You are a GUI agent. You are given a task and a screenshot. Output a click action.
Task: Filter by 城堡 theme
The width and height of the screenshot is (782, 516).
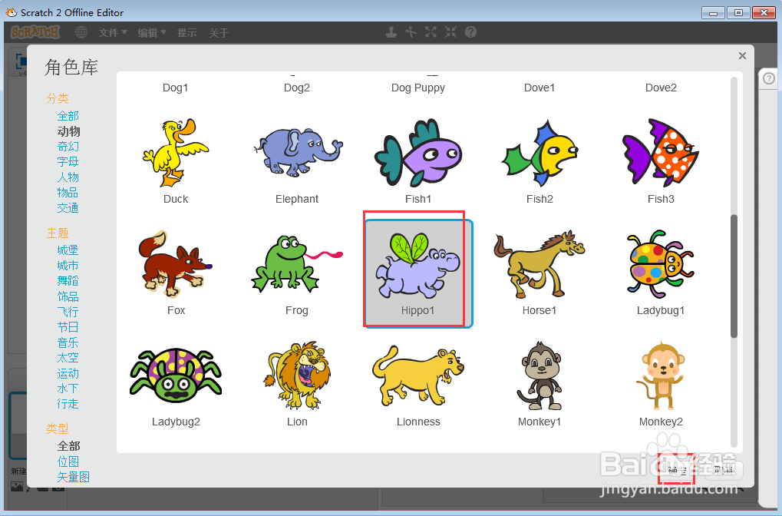68,250
